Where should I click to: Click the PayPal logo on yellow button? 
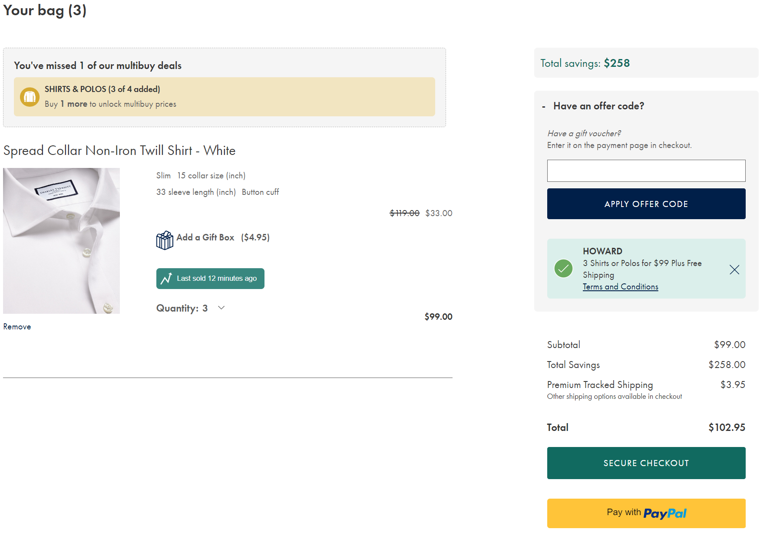pyautogui.click(x=664, y=513)
